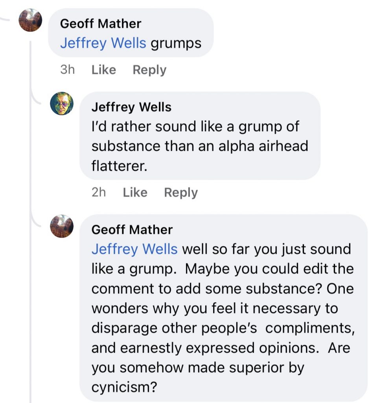Like Geoff Mather's "grumps" comment

pos(103,70)
